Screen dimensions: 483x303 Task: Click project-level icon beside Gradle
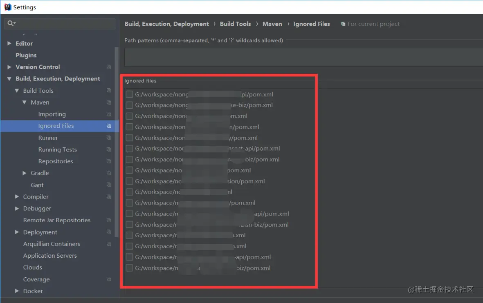point(109,173)
